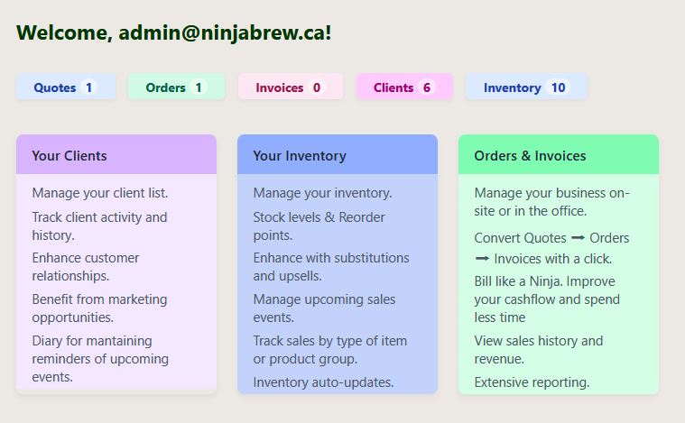Click 'Diary for mantaining reminders' text
Image resolution: width=685 pixels, height=423 pixels.
(100, 358)
